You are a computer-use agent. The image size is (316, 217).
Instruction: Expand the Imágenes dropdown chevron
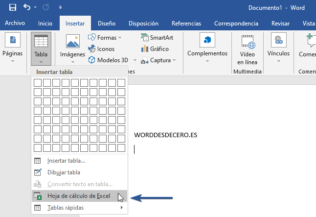(x=73, y=62)
